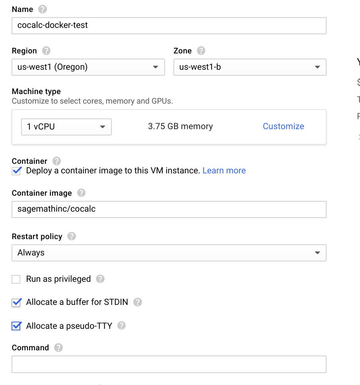Click the help icon next to Command
Viewport: 360px width, 385px height.
click(x=58, y=348)
